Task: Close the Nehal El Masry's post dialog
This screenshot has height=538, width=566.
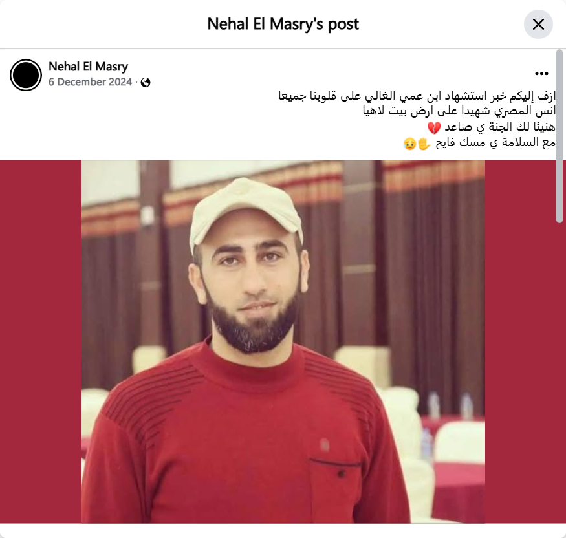Action: tap(538, 25)
